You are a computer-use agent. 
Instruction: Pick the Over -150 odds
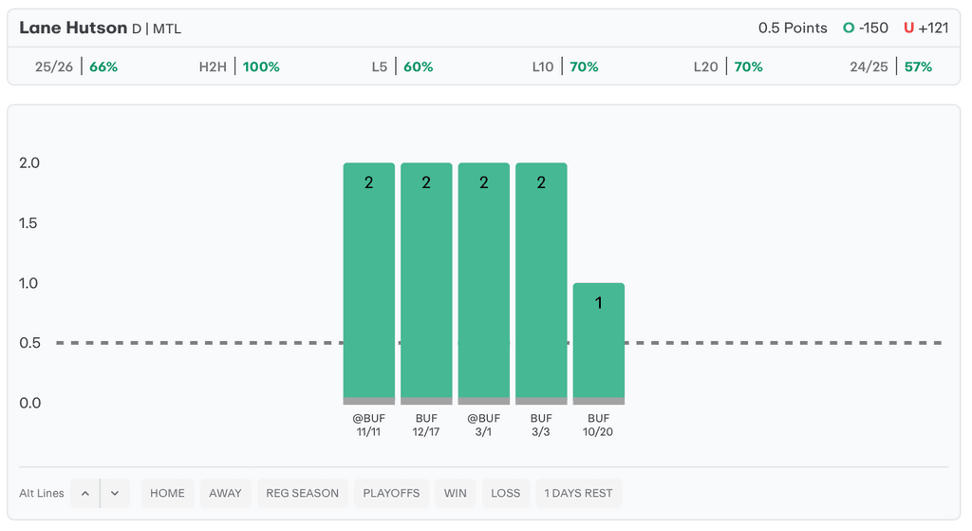(x=865, y=28)
